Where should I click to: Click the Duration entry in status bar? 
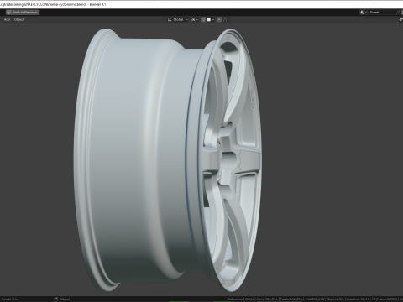tap(372, 299)
